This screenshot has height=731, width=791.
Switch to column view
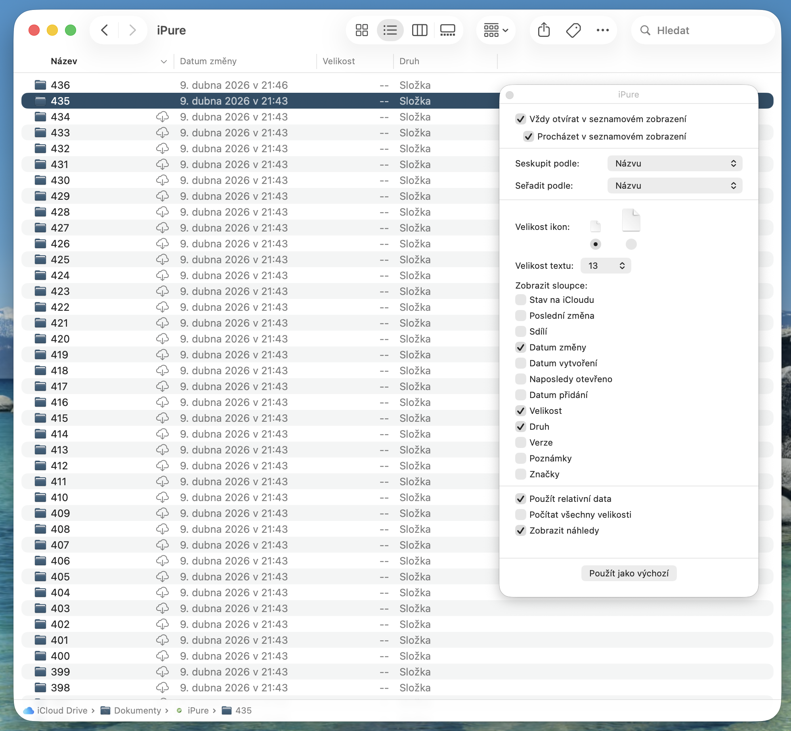(x=419, y=30)
